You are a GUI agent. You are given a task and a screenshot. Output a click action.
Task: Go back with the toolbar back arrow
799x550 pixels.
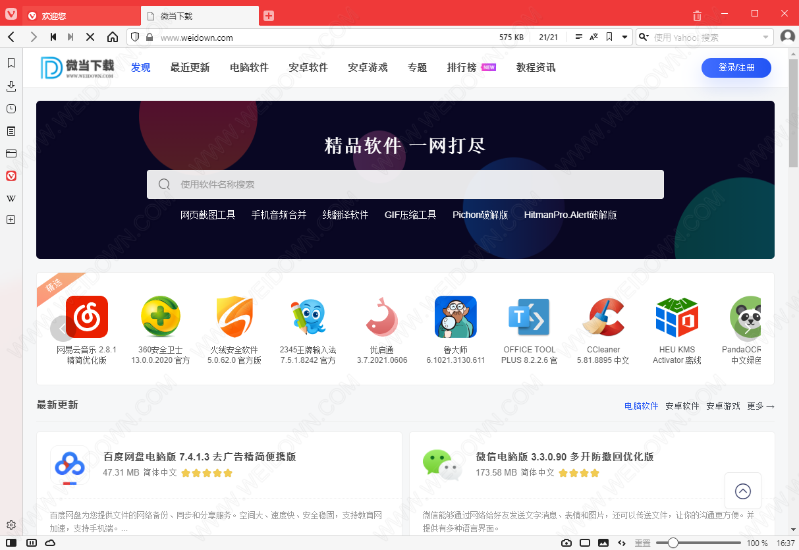click(x=11, y=37)
